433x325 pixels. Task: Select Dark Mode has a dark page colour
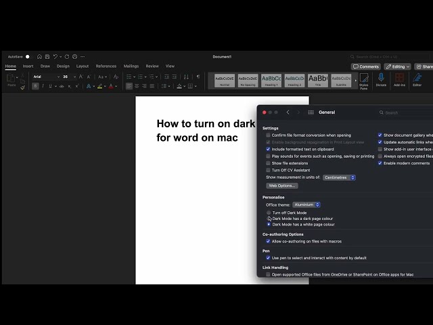pyautogui.click(x=269, y=218)
